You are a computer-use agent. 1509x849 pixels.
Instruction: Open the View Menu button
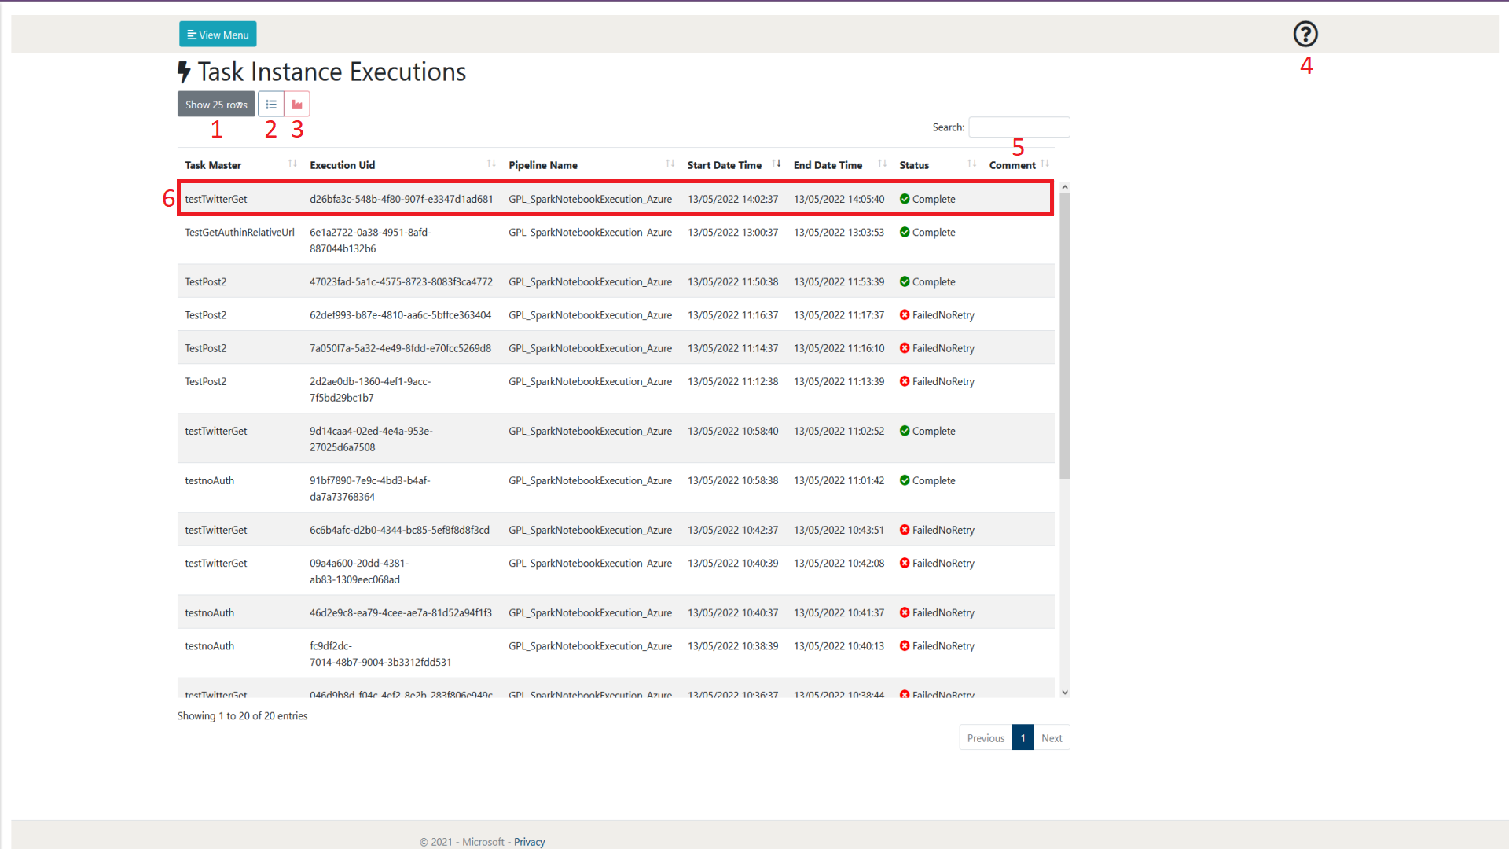218,35
